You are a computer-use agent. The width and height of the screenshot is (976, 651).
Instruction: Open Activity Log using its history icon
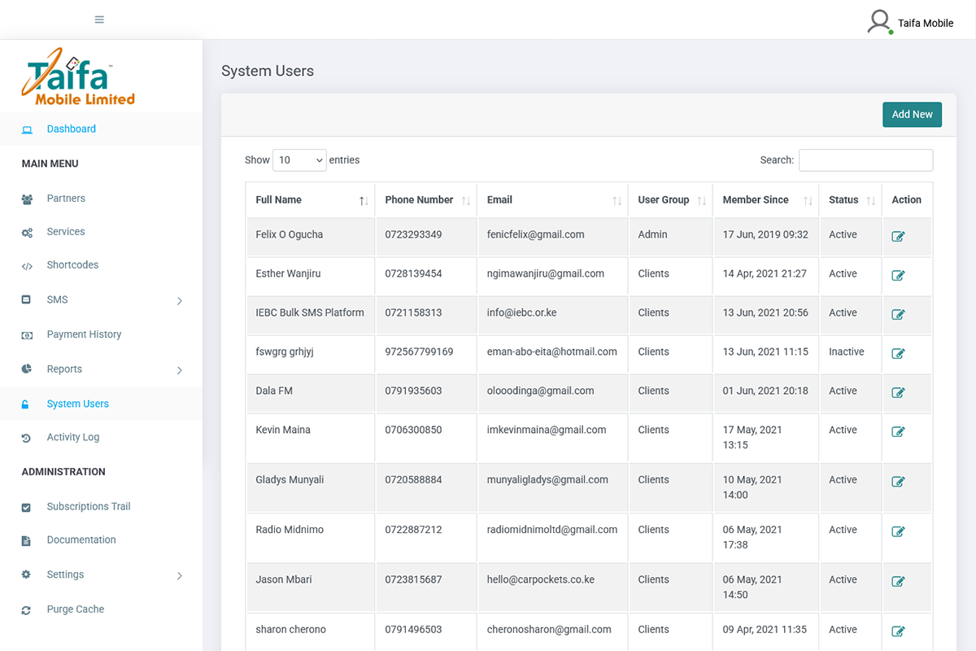(x=27, y=437)
